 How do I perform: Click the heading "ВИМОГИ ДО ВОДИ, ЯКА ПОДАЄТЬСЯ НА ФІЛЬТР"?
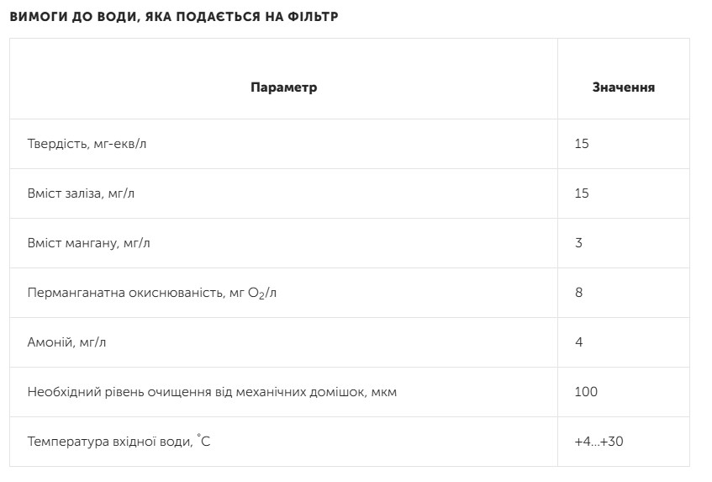click(174, 17)
